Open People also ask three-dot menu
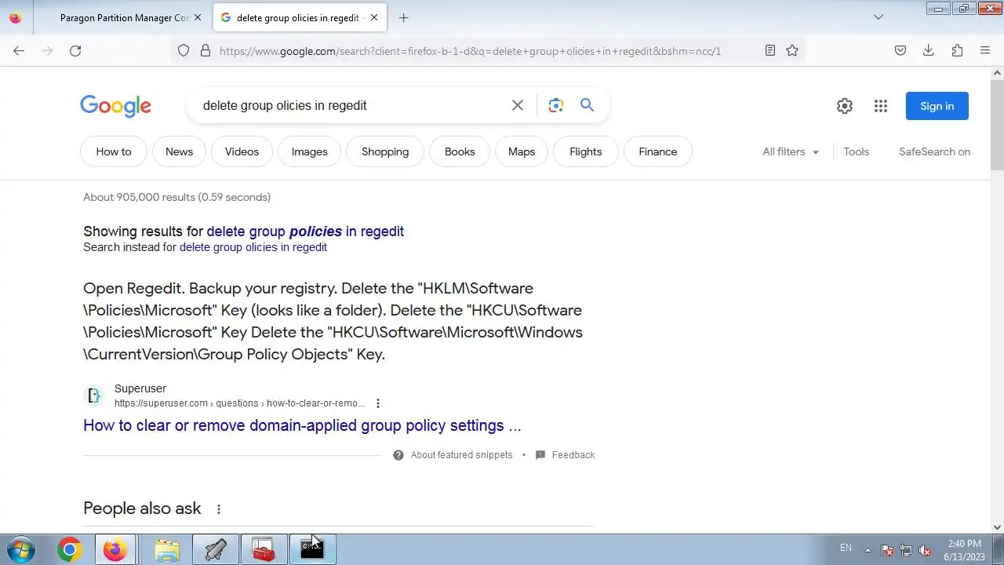The height and width of the screenshot is (565, 1004). point(219,509)
